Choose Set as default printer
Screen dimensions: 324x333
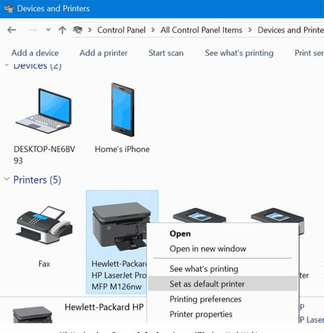pyautogui.click(x=222, y=284)
